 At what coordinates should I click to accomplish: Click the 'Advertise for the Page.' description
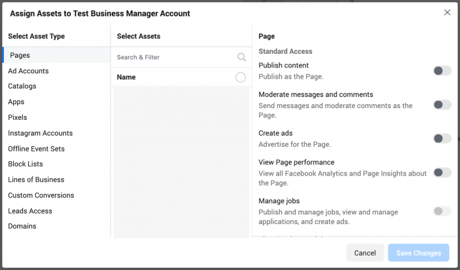pyautogui.click(x=294, y=145)
